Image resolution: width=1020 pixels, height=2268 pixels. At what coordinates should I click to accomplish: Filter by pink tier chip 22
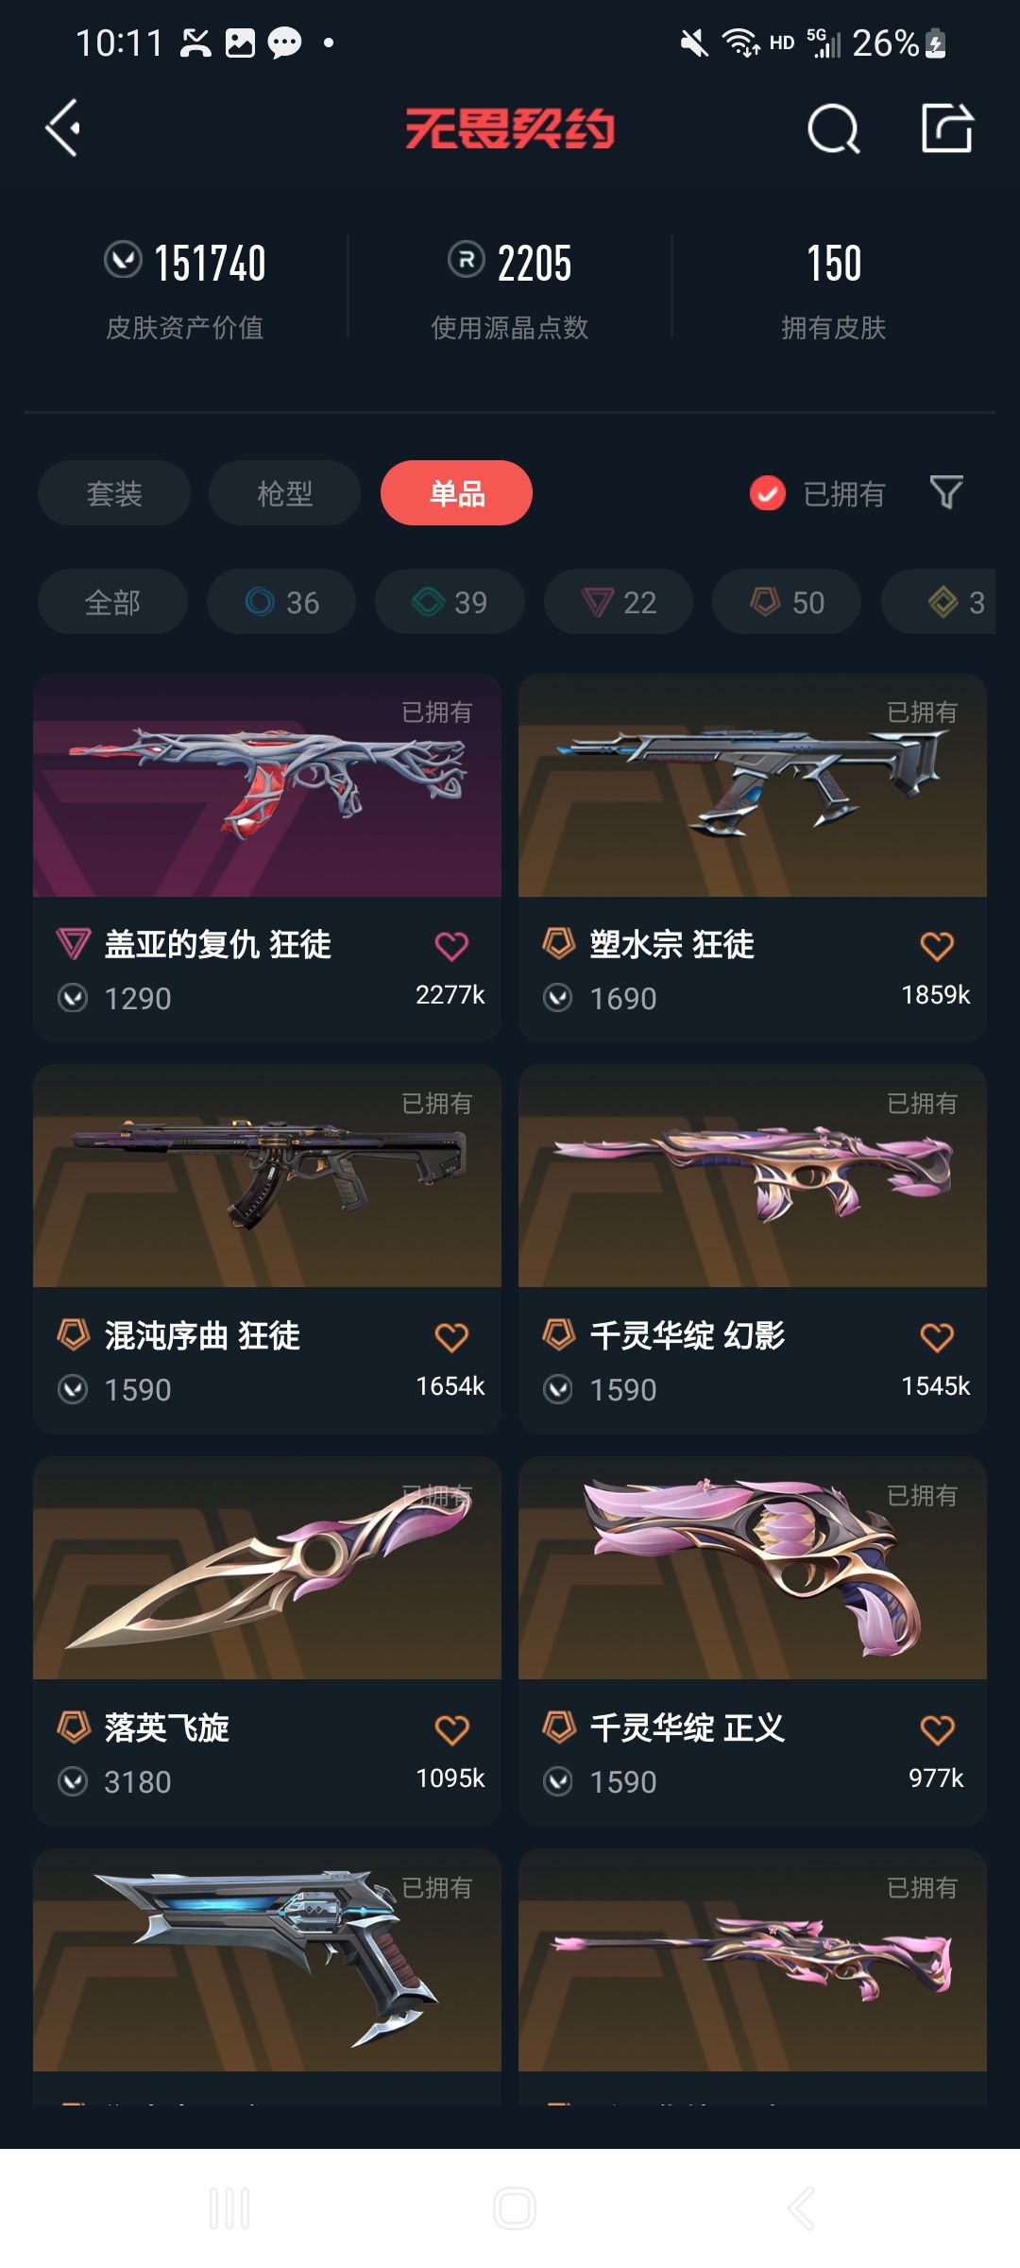click(619, 601)
